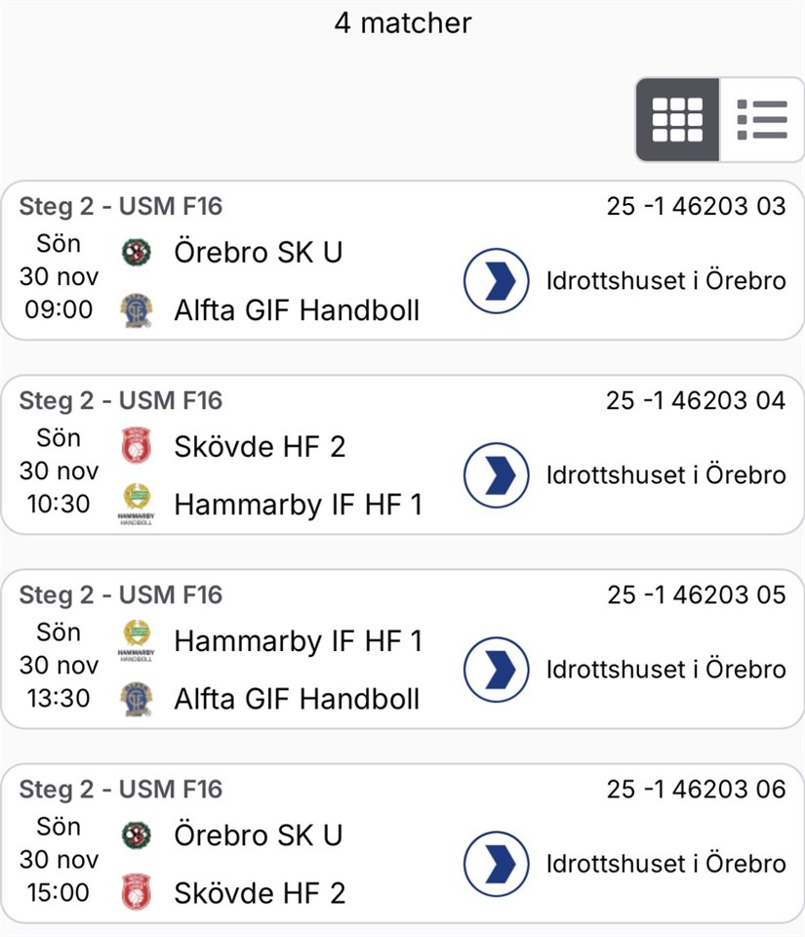Open details arrow for the 13:30 match
The width and height of the screenshot is (805, 937).
(496, 670)
